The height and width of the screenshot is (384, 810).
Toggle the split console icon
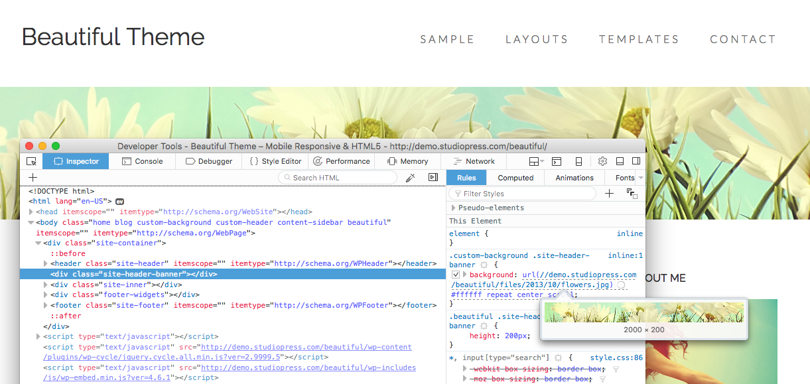click(x=557, y=161)
